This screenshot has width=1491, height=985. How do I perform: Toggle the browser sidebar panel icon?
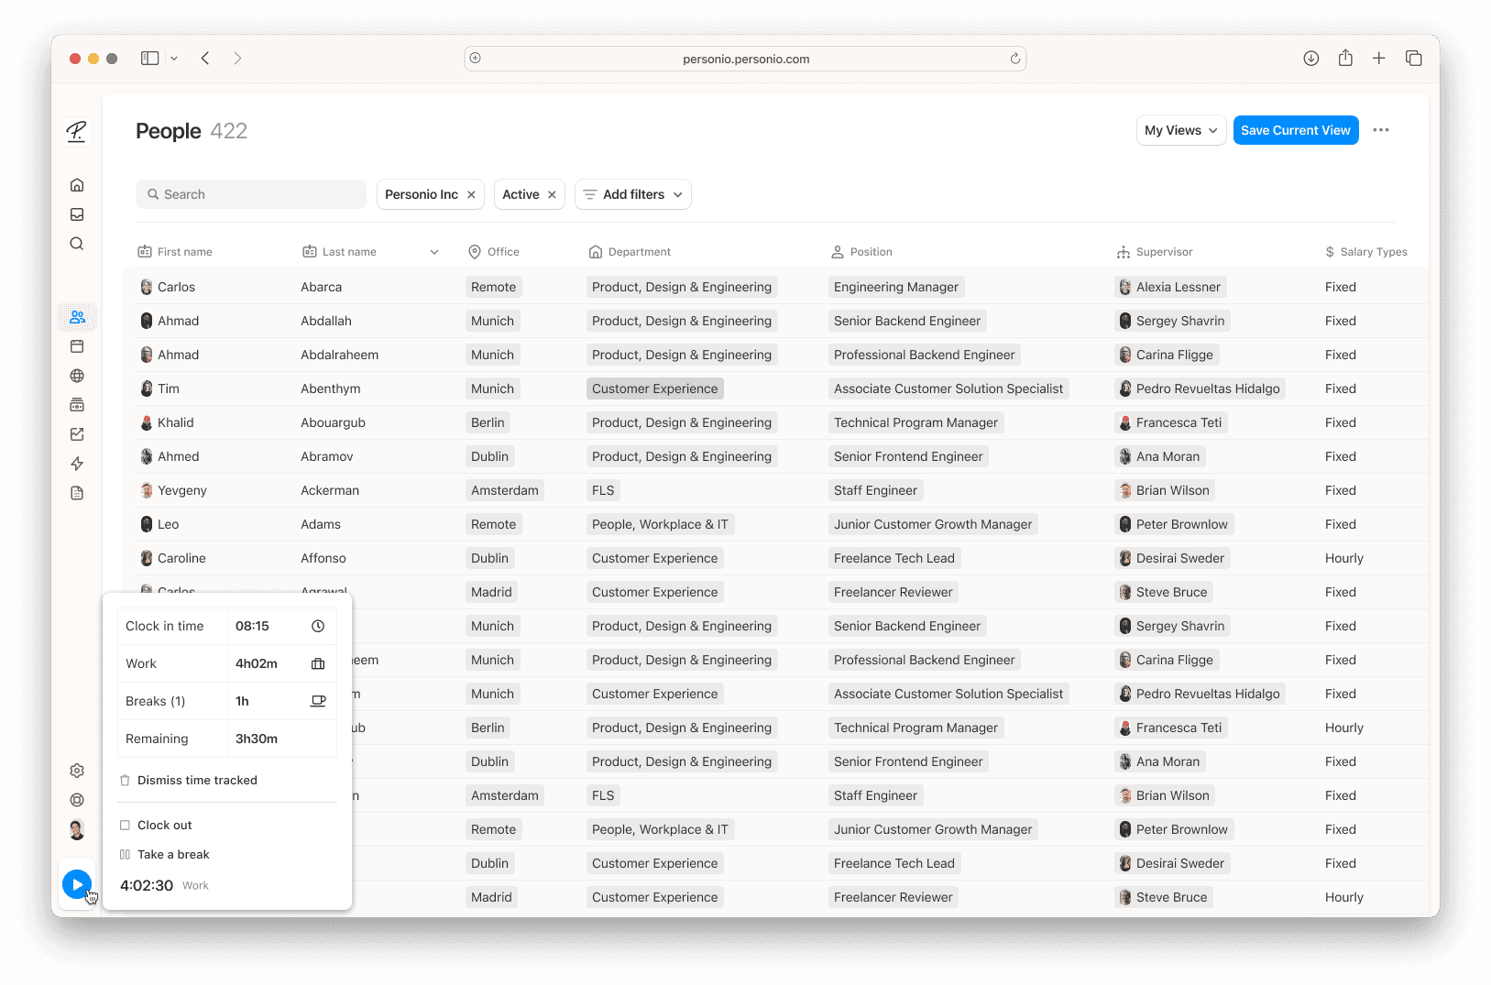(x=149, y=58)
